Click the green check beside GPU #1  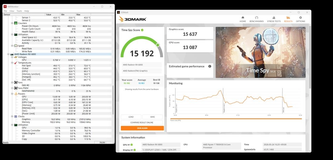coord(132,145)
